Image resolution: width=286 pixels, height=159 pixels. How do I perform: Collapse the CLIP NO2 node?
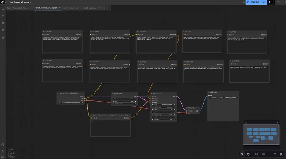click(x=91, y=31)
